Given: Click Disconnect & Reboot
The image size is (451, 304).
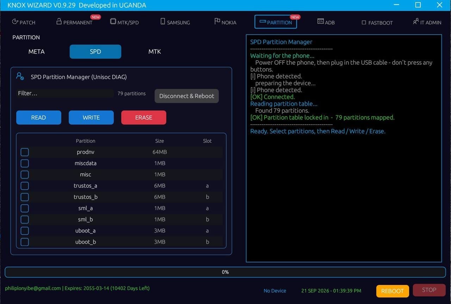Looking at the screenshot, I should tap(187, 96).
